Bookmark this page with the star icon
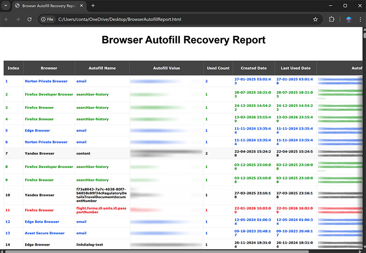The image size is (366, 253). [315, 20]
